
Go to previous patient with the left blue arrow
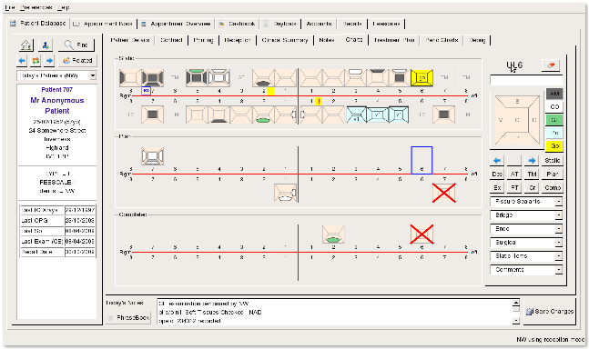[x=22, y=60]
